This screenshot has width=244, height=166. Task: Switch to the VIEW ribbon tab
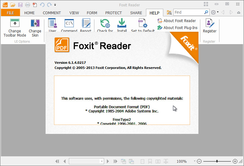[74, 13]
